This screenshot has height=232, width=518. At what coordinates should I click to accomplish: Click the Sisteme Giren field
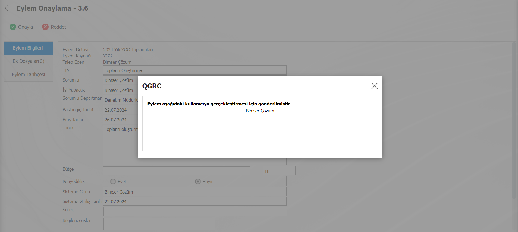[195, 191]
